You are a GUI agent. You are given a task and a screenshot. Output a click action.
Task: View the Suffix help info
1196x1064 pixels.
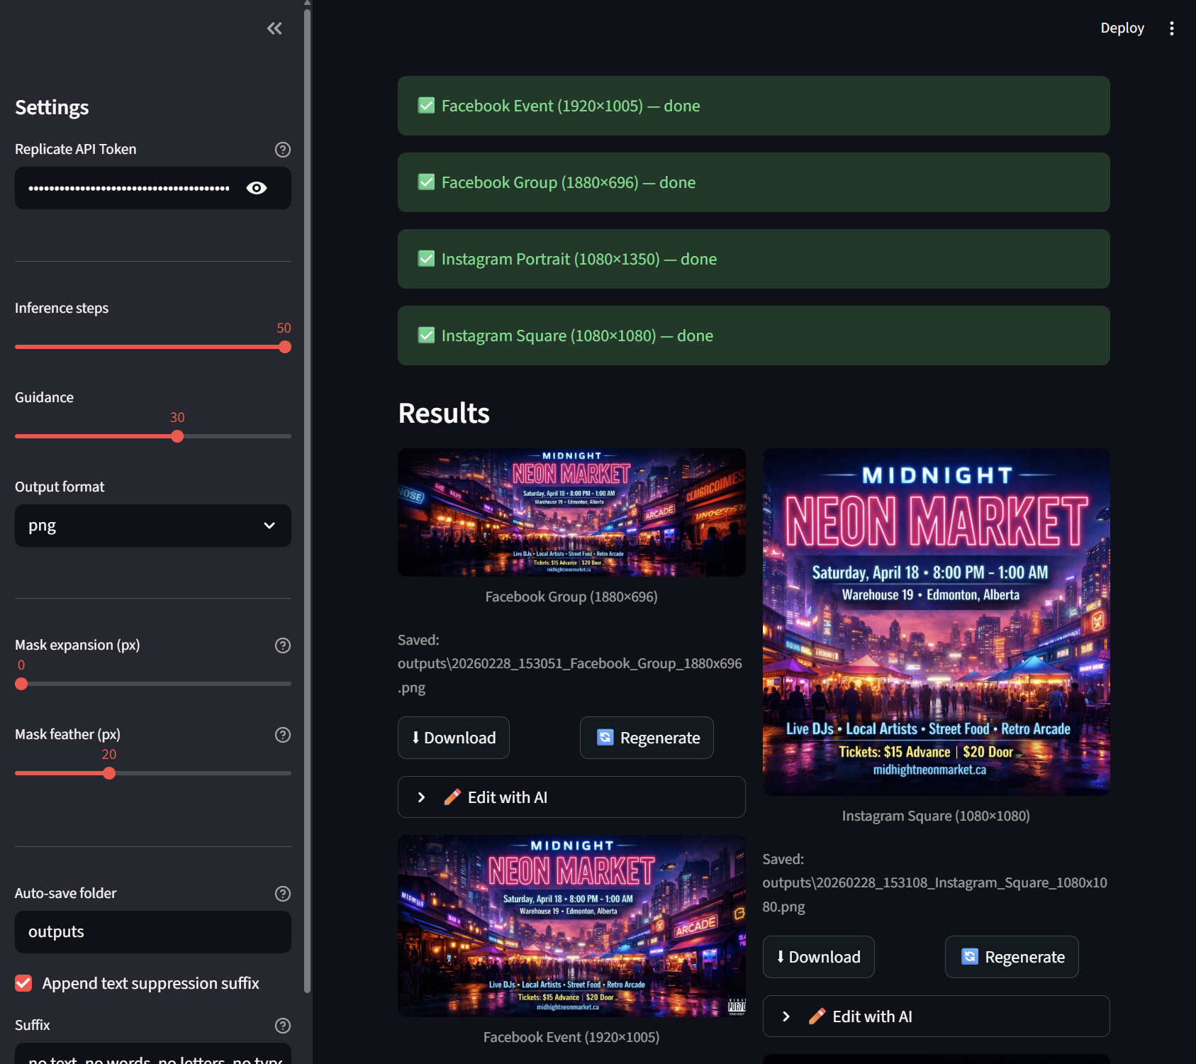pos(282,1026)
